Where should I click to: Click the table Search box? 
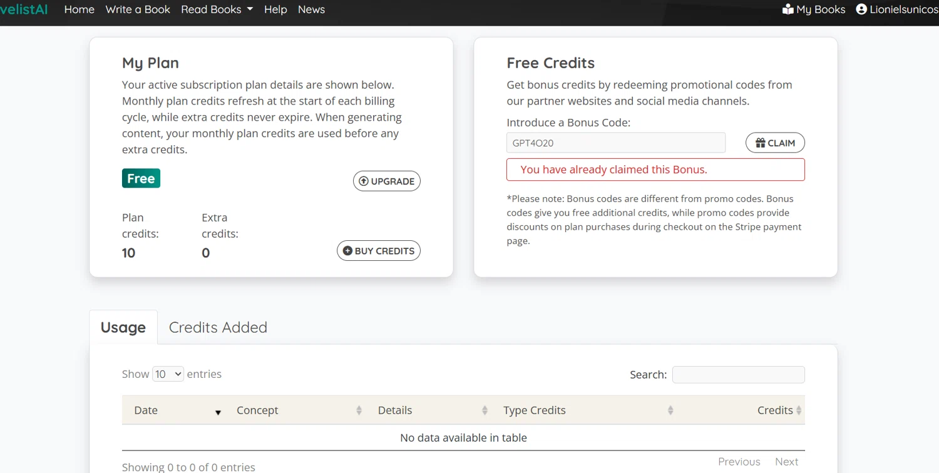738,375
